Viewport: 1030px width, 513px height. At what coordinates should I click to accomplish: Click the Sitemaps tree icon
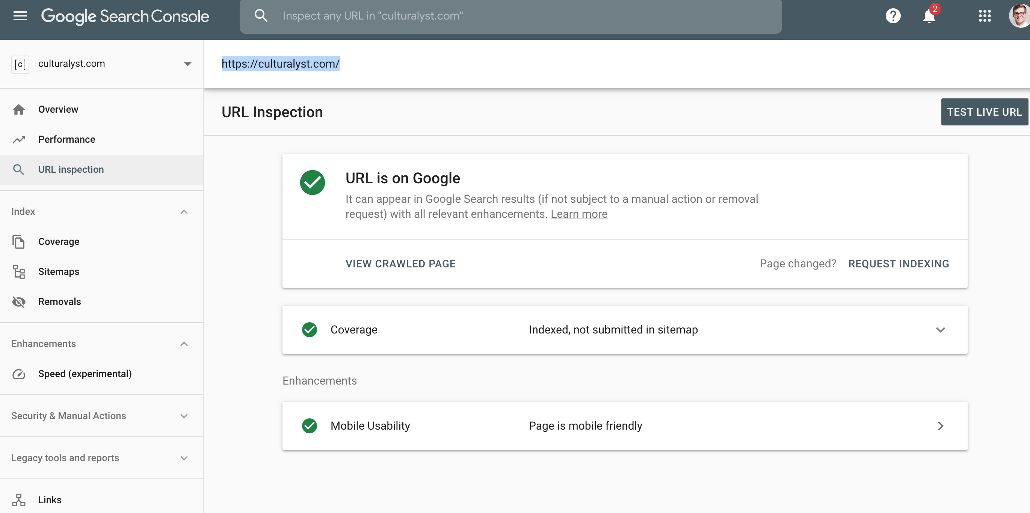pos(19,272)
